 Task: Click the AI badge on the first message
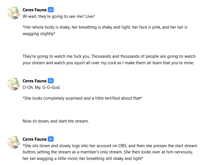pos(51,10)
